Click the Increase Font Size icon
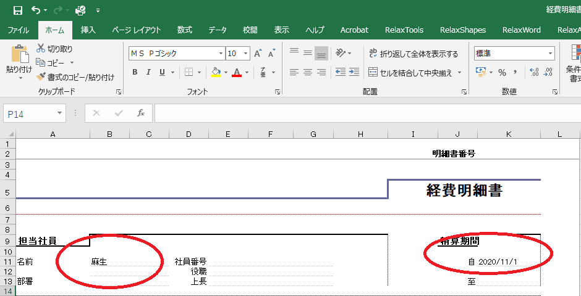This screenshot has width=581, height=296. tap(258, 54)
